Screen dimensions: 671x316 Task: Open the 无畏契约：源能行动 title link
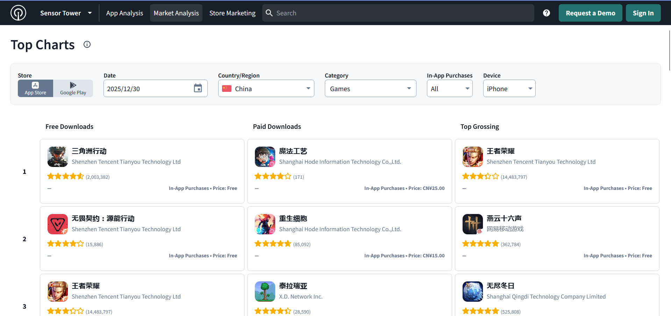(x=103, y=219)
